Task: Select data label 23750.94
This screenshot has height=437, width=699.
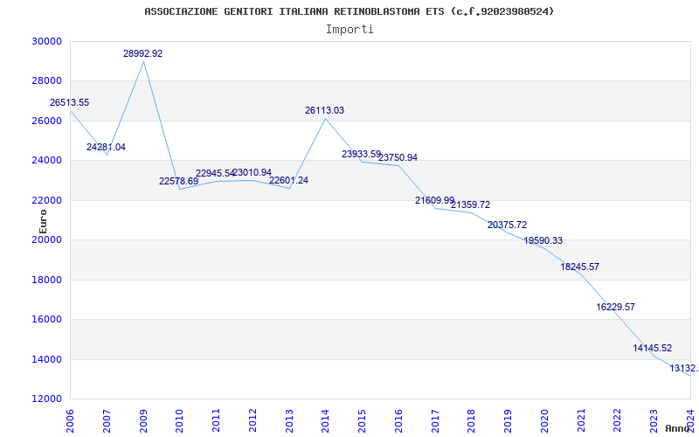Action: 398,157
